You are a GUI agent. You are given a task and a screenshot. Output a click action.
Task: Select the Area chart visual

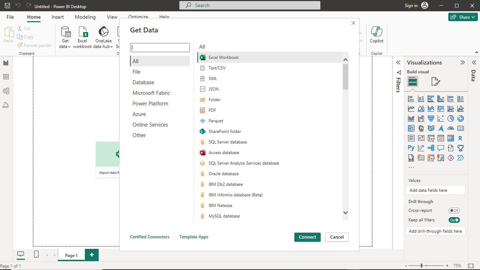(x=421, y=108)
